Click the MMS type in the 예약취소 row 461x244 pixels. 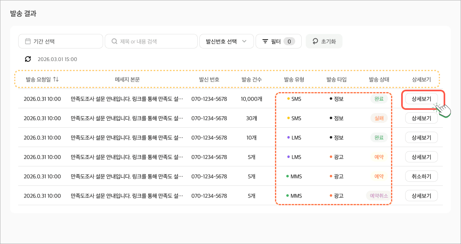click(x=294, y=196)
